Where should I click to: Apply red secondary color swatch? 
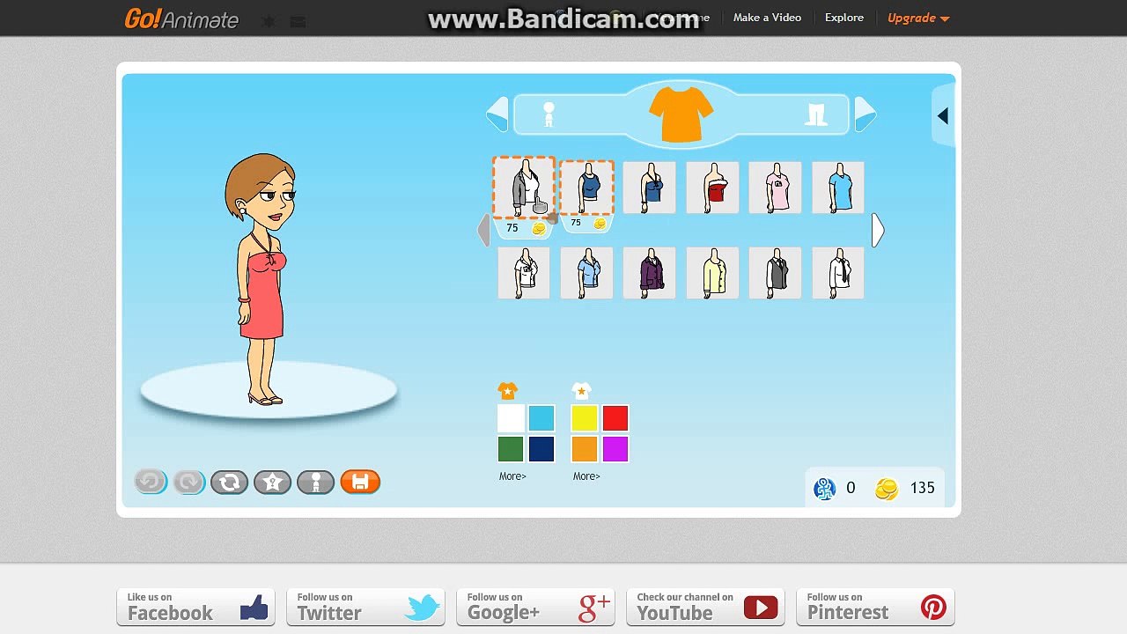[615, 418]
